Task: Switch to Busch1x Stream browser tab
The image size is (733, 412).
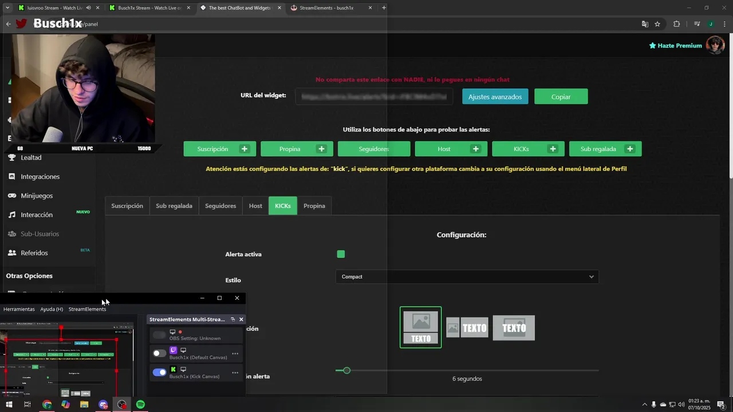Action: point(149,8)
